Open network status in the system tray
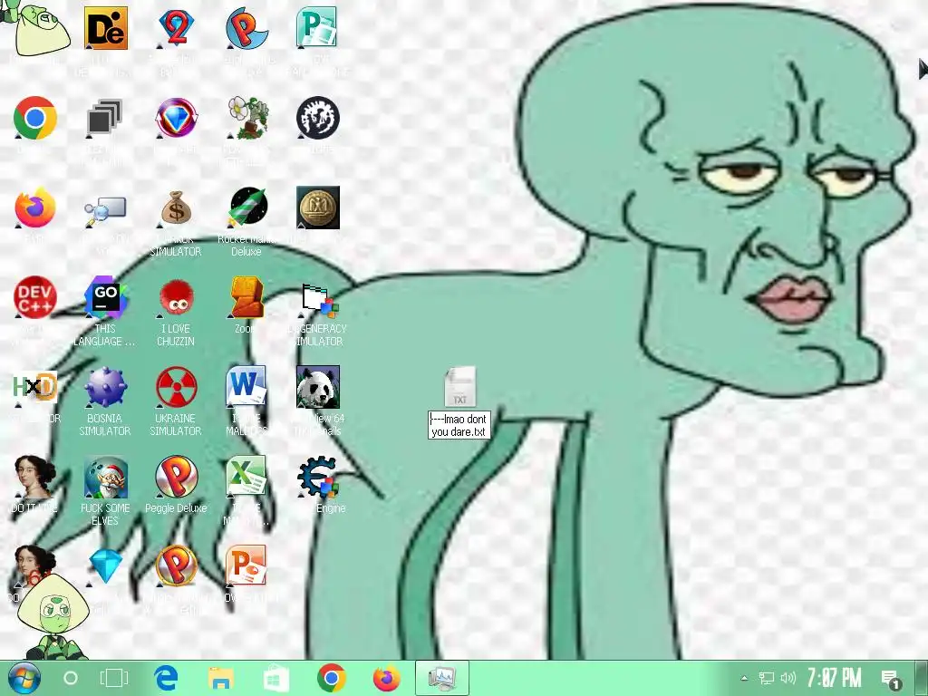Image resolution: width=928 pixels, height=696 pixels. 767,678
